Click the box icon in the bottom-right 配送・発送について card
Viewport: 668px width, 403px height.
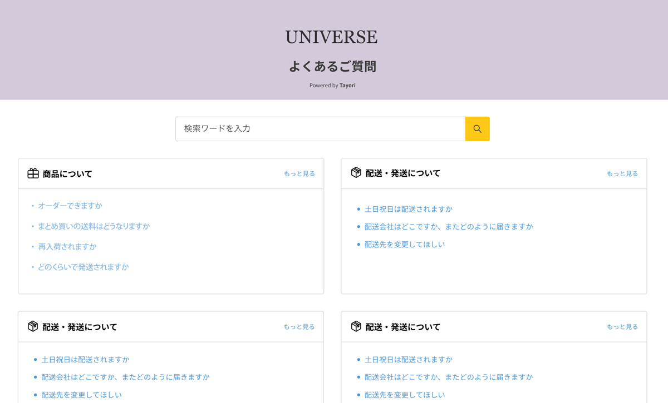pyautogui.click(x=356, y=326)
